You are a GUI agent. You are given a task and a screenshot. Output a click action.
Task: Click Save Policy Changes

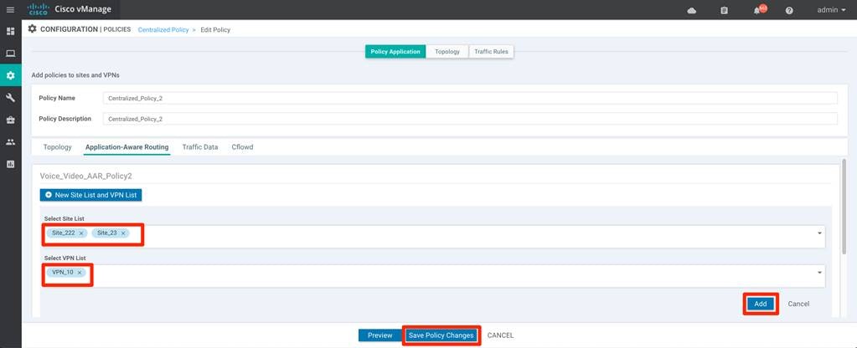click(x=441, y=335)
